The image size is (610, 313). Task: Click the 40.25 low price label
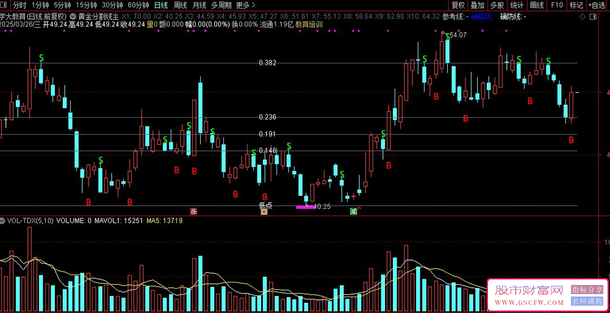[x=321, y=206]
